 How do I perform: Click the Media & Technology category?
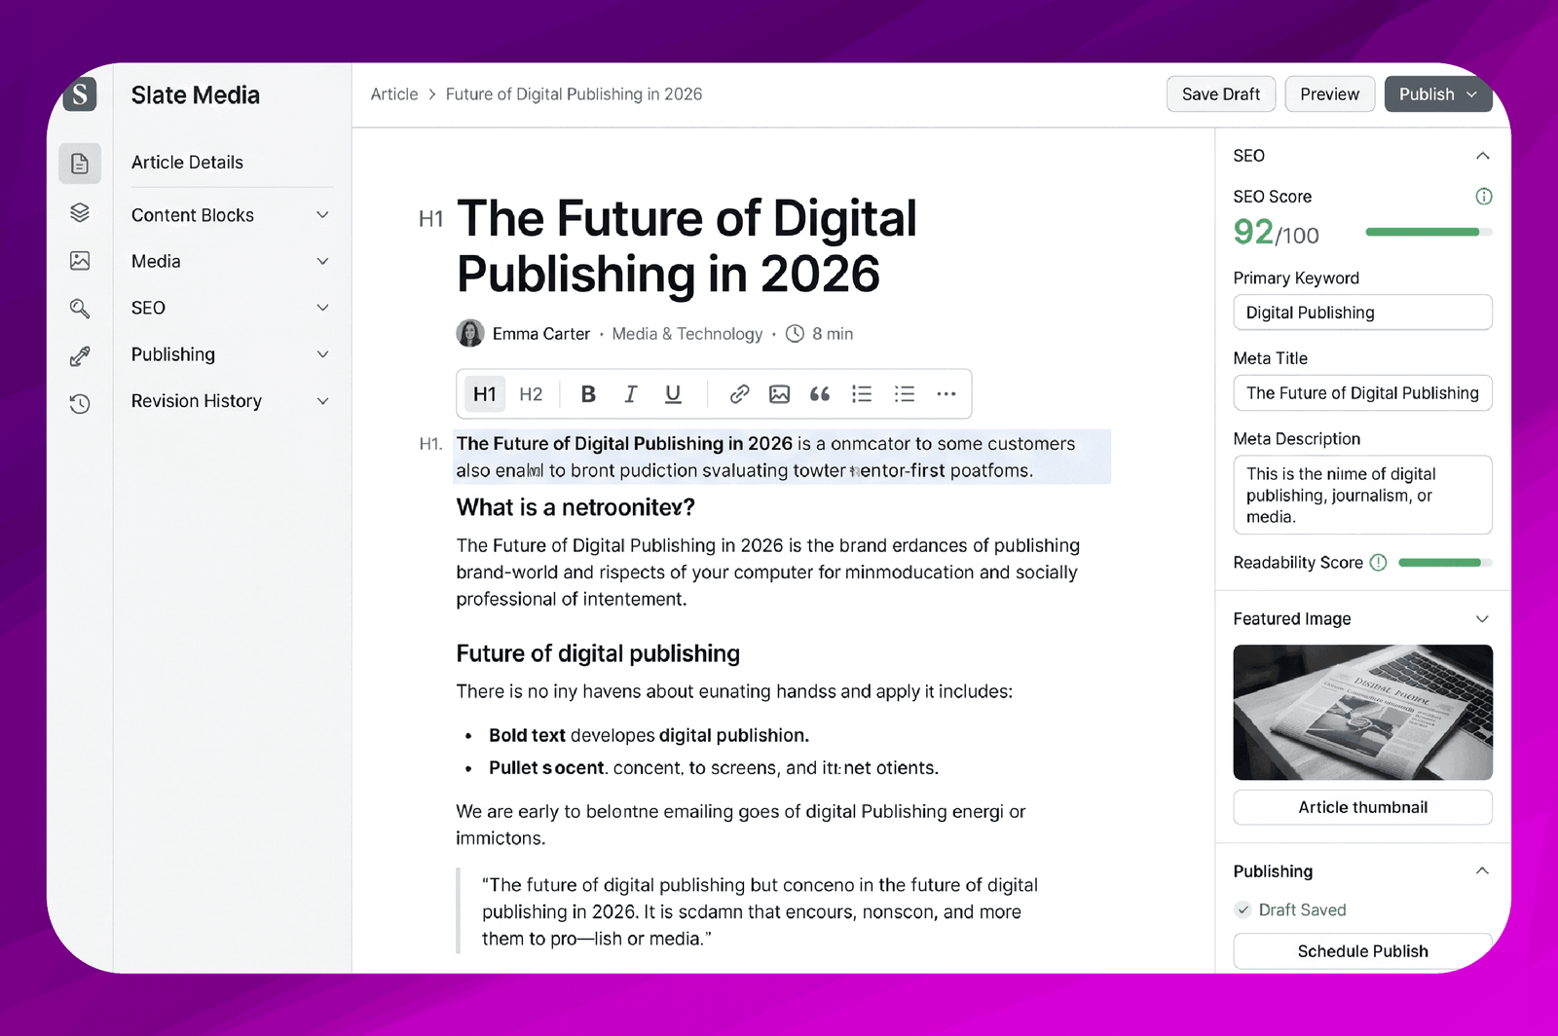click(687, 334)
